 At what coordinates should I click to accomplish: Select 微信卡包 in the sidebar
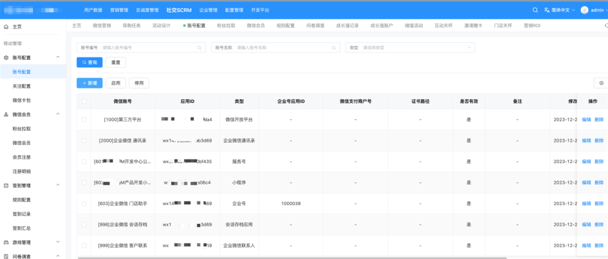tap(22, 100)
